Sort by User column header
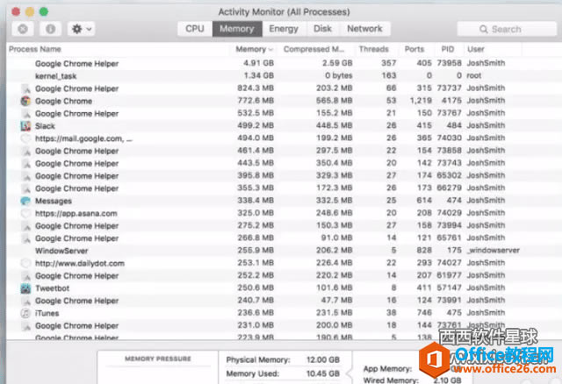562x384 pixels. coord(476,49)
